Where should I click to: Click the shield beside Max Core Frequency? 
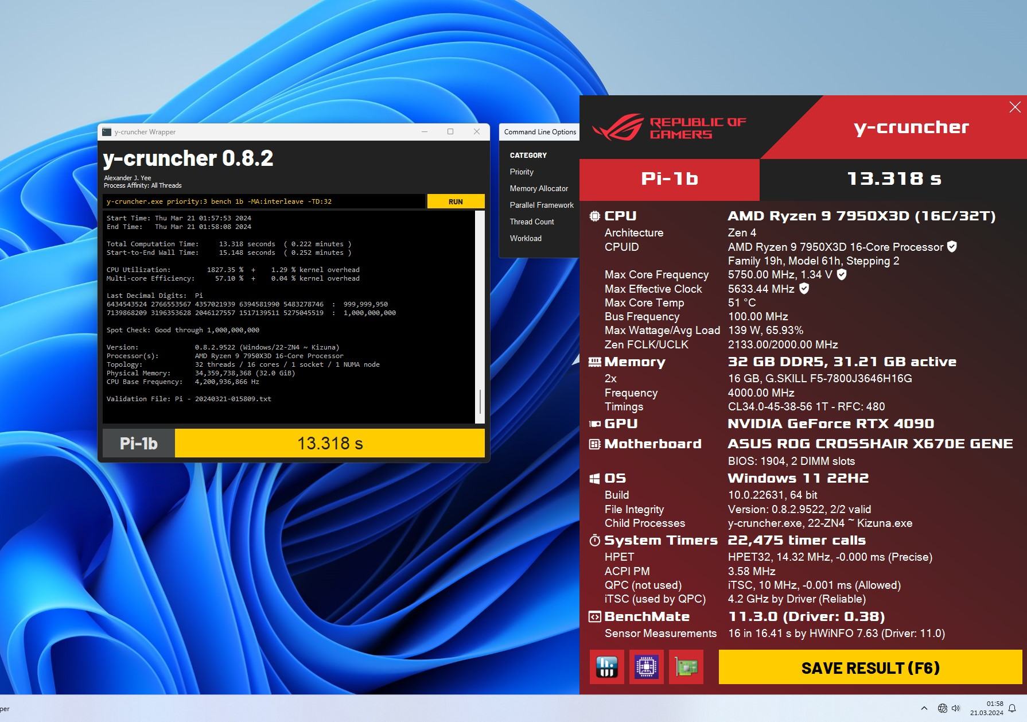[x=842, y=274]
